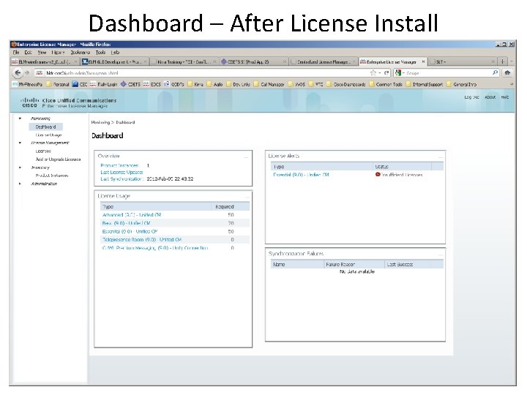Switch to the Kima Training tab
Image resolution: width=527 pixels, height=395 pixels.
click(x=183, y=61)
